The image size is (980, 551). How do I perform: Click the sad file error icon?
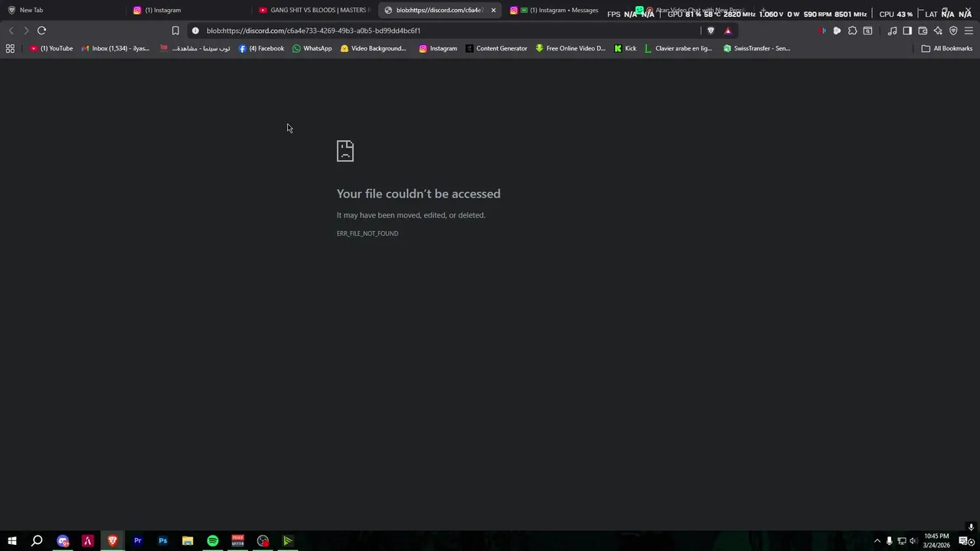[x=345, y=151]
